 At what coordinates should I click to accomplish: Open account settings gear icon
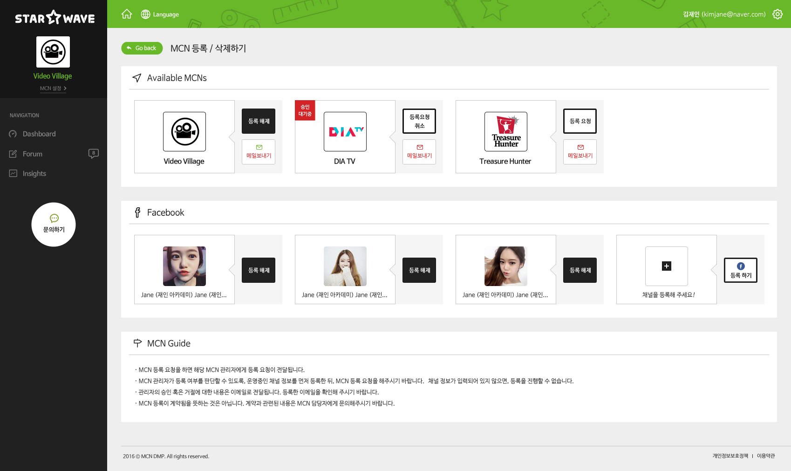777,14
